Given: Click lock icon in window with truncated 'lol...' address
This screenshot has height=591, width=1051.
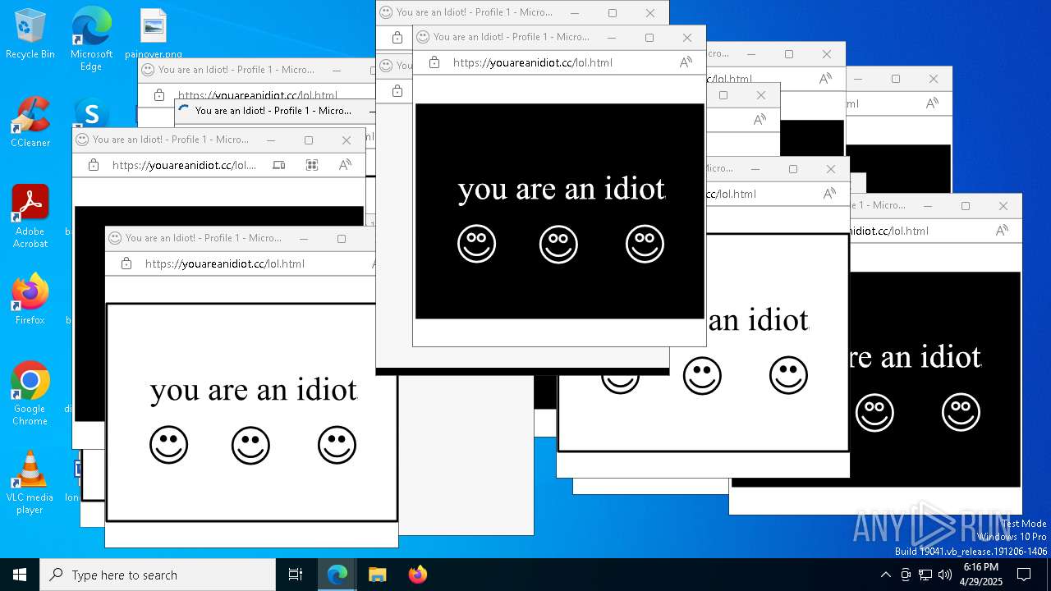Looking at the screenshot, I should coord(94,165).
